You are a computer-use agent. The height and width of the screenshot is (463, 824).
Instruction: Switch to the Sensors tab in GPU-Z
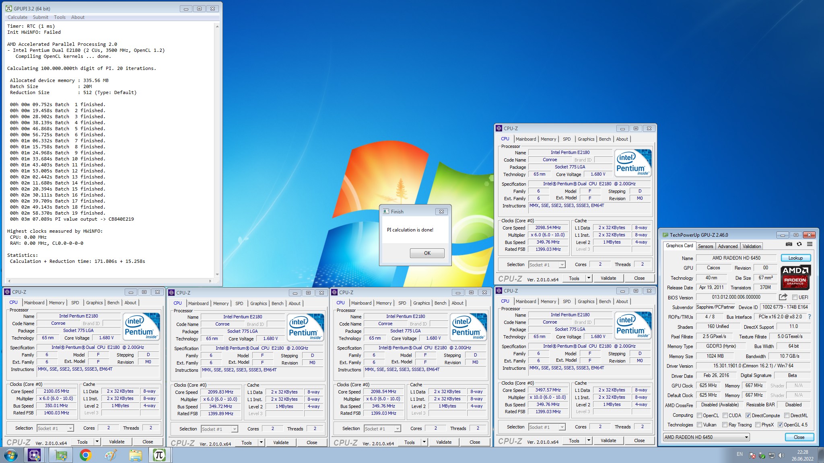pos(705,246)
